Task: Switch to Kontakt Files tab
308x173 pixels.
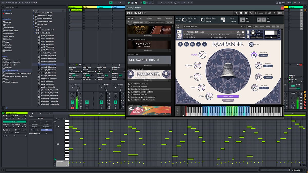Action: click(x=140, y=18)
